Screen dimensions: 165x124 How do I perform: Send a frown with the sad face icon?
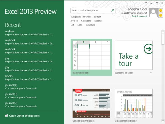(x=161, y=15)
